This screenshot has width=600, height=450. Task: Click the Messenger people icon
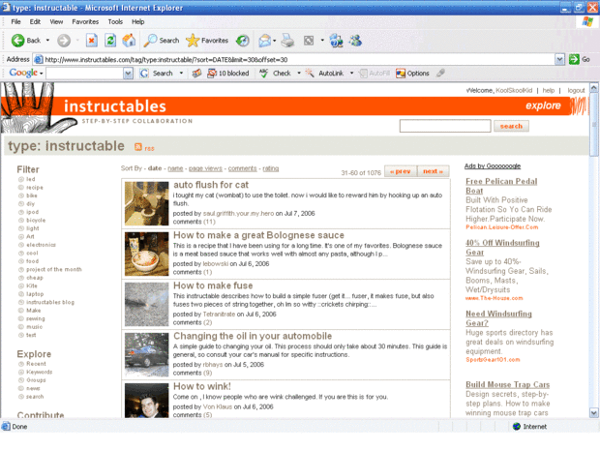click(x=355, y=41)
